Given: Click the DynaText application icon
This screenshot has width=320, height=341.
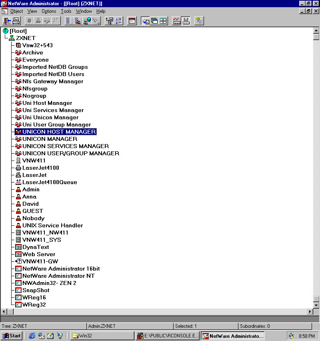Looking at the screenshot, I should [x=18, y=247].
